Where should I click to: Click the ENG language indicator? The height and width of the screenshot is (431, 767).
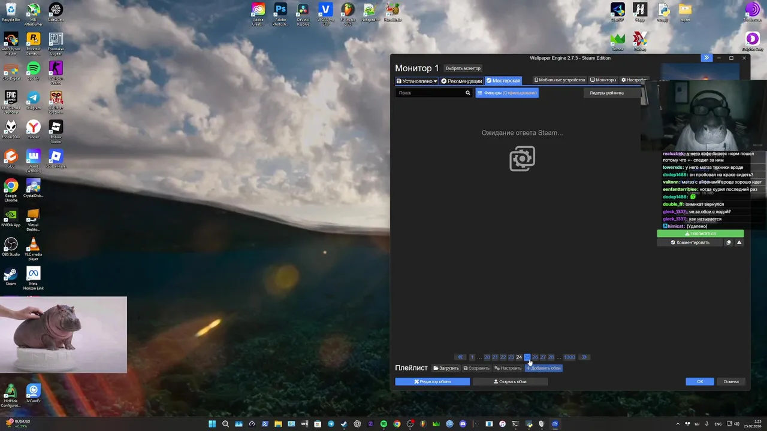pyautogui.click(x=718, y=424)
